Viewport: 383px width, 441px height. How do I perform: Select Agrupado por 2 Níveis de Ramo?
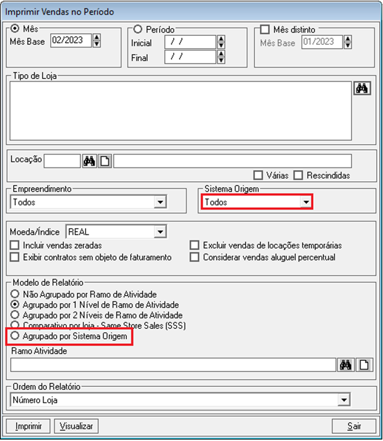click(14, 315)
